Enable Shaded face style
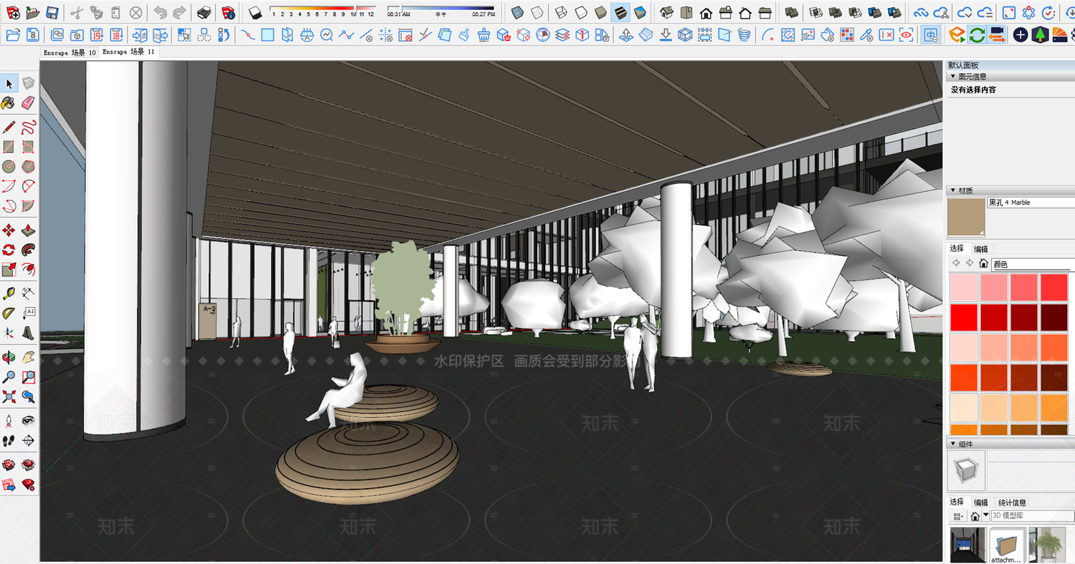This screenshot has width=1075, height=564. point(601,13)
